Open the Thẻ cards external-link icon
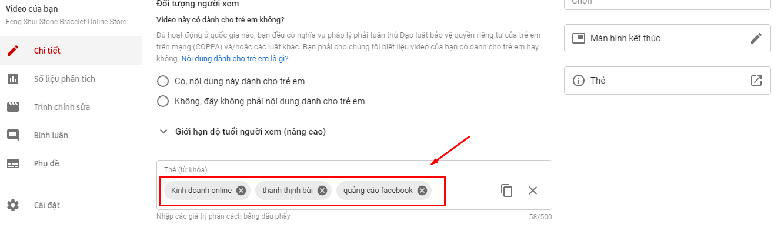Viewport: 781px width, 227px height. [x=756, y=81]
